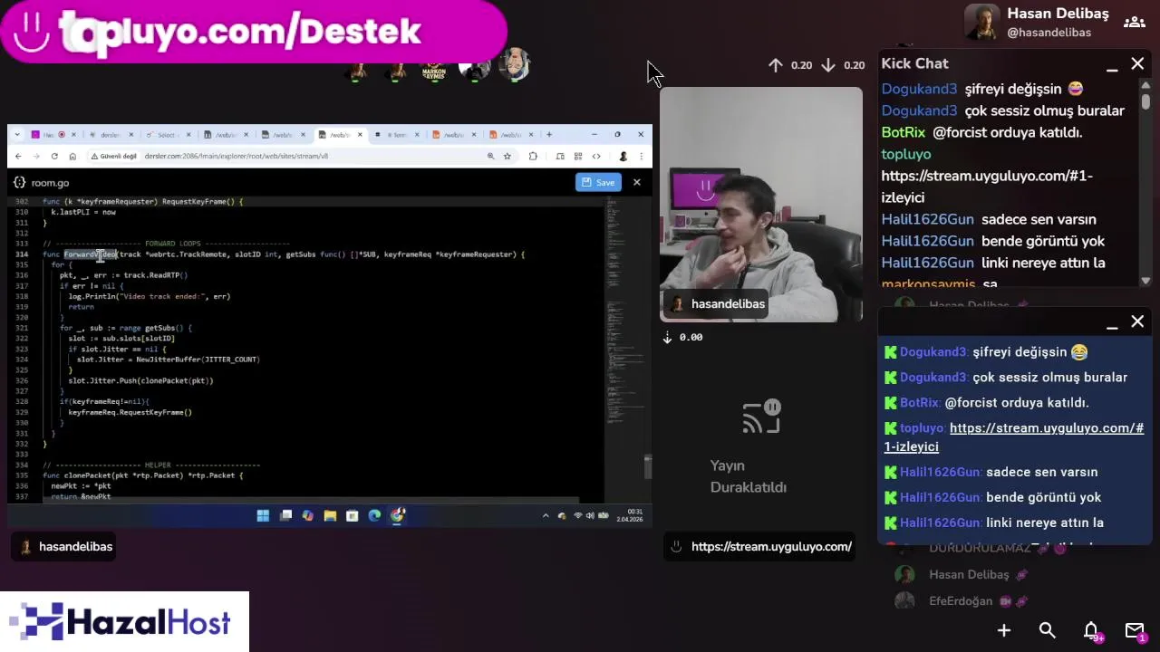Close the lower chat overlay panel
The image size is (1160, 652).
pos(1137,321)
